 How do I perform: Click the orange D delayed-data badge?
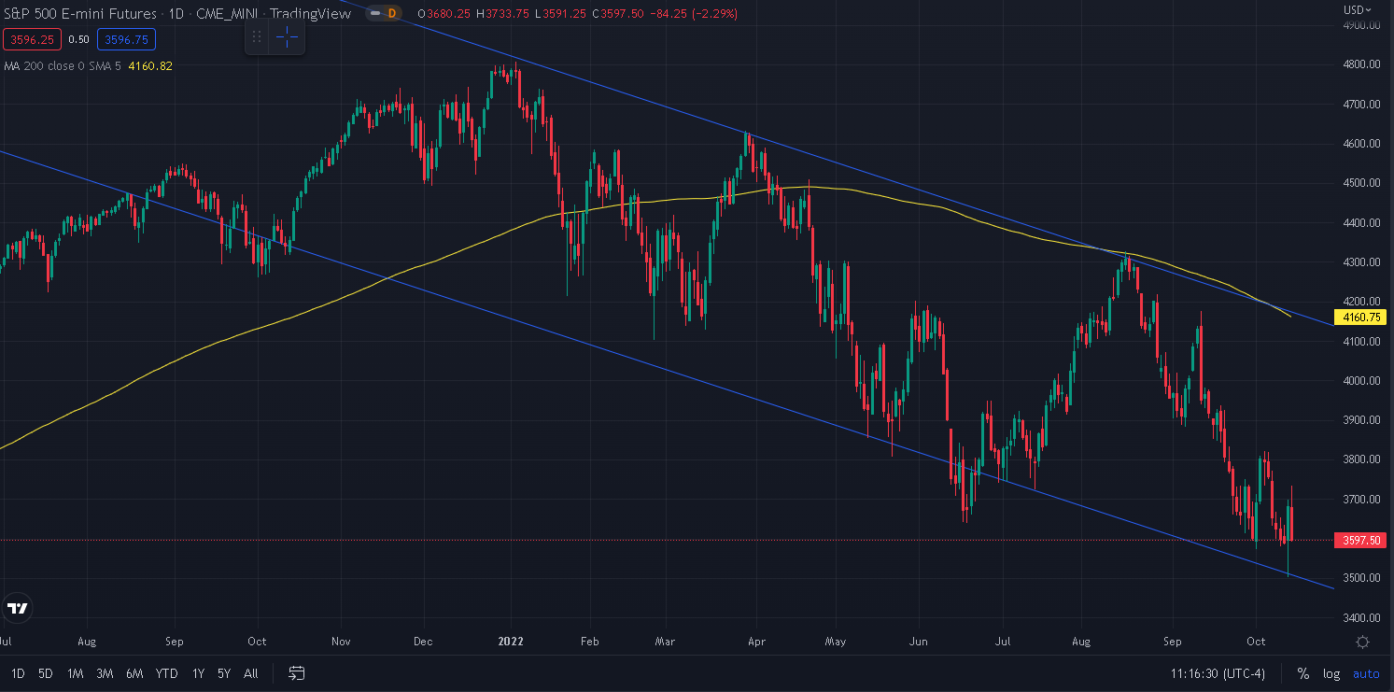pyautogui.click(x=391, y=13)
